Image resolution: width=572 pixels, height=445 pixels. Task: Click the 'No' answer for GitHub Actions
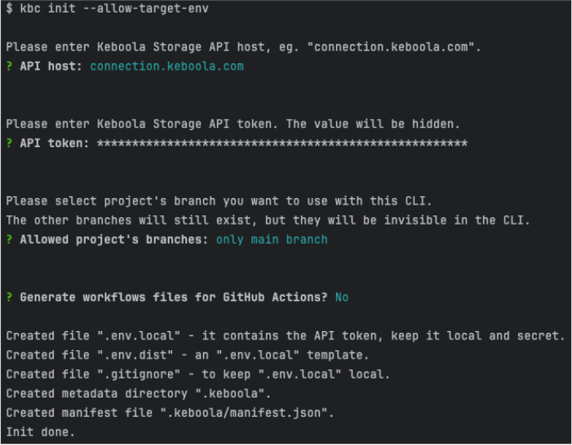(342, 297)
